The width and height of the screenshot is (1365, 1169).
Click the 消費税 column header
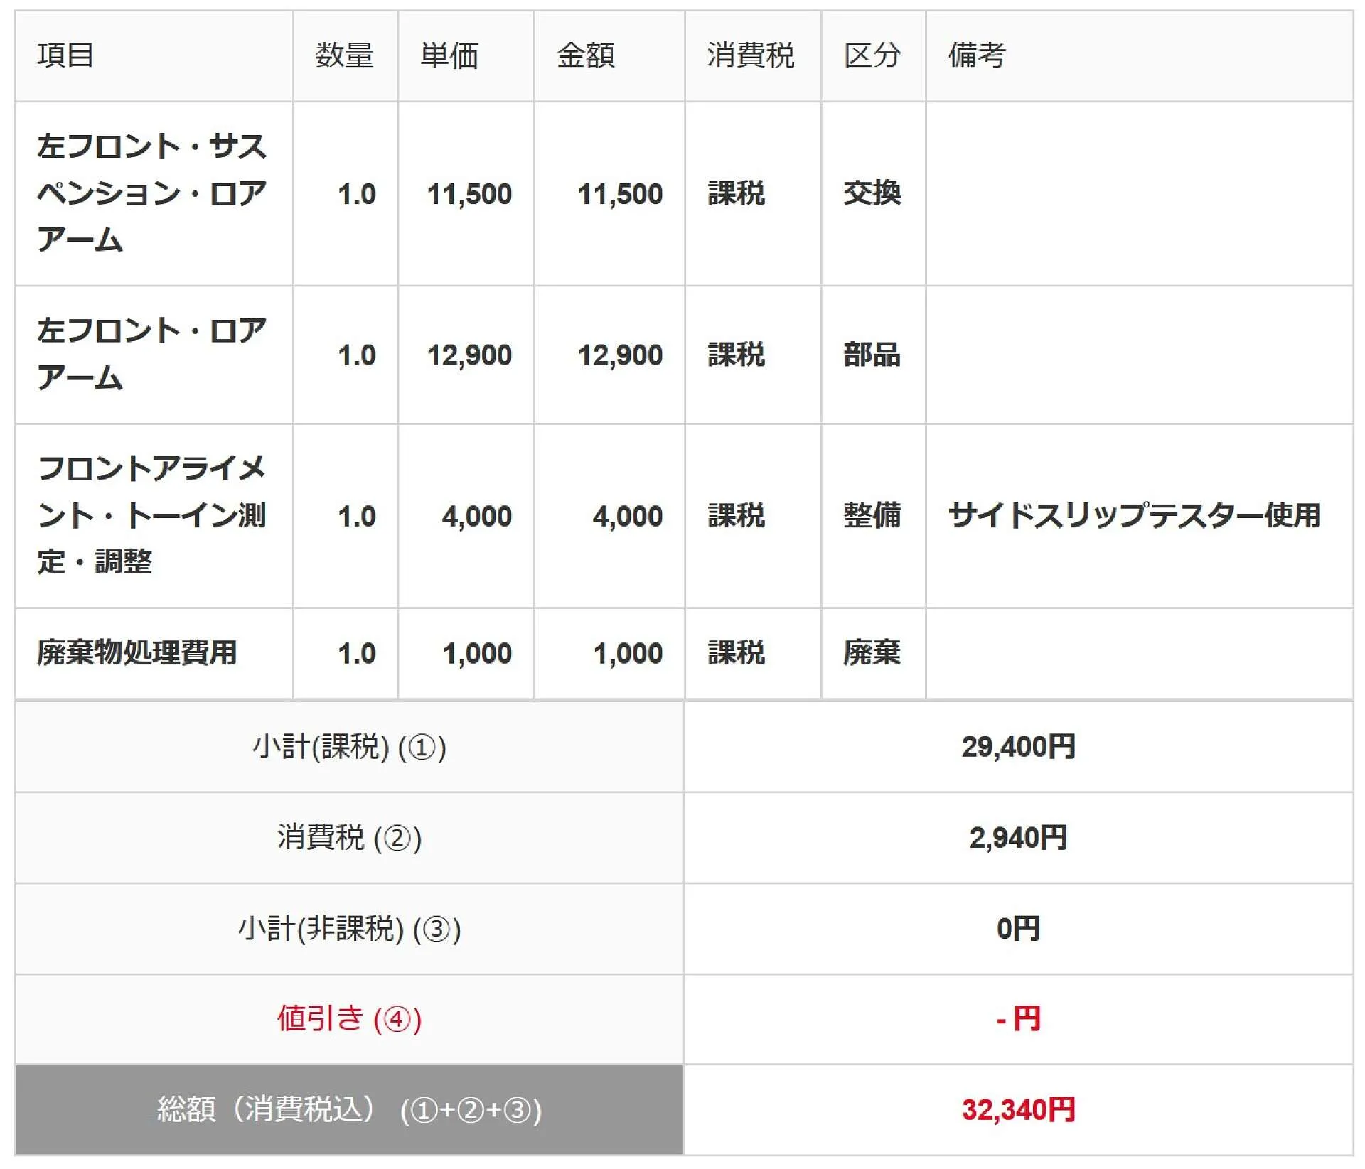(x=750, y=55)
